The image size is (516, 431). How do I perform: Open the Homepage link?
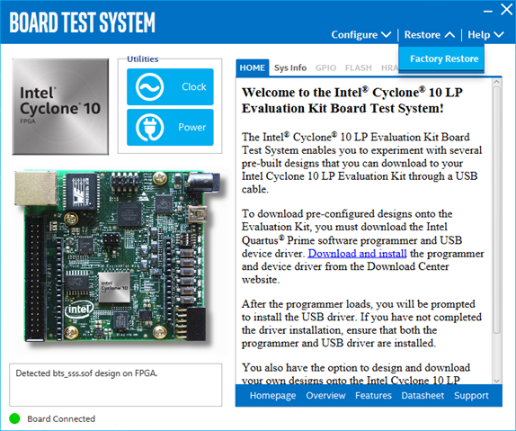point(272,395)
